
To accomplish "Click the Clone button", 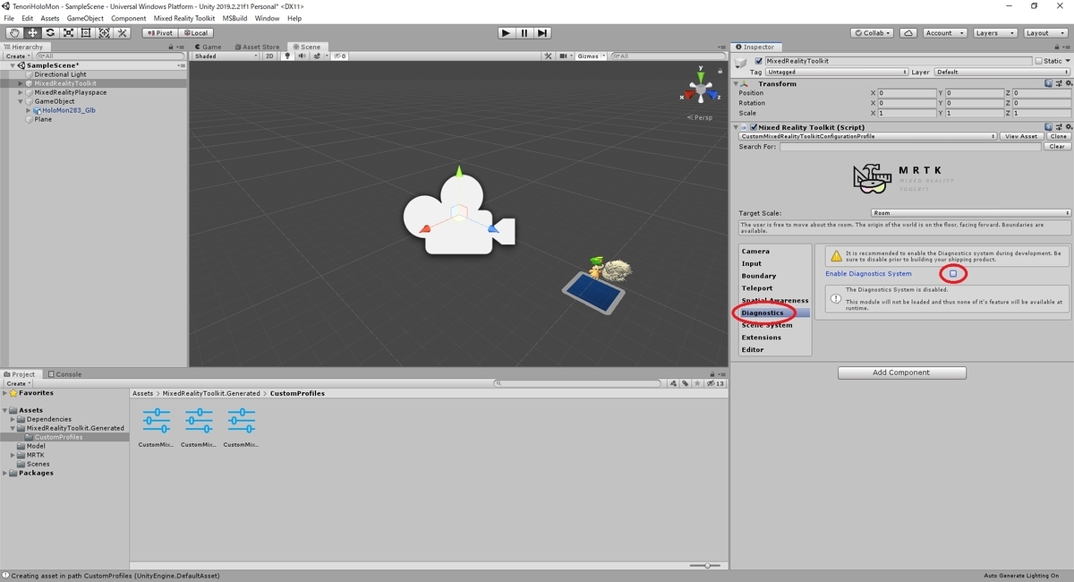I will pyautogui.click(x=1058, y=136).
